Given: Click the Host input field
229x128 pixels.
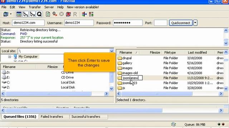Looking at the screenshot, I should coord(28,23).
